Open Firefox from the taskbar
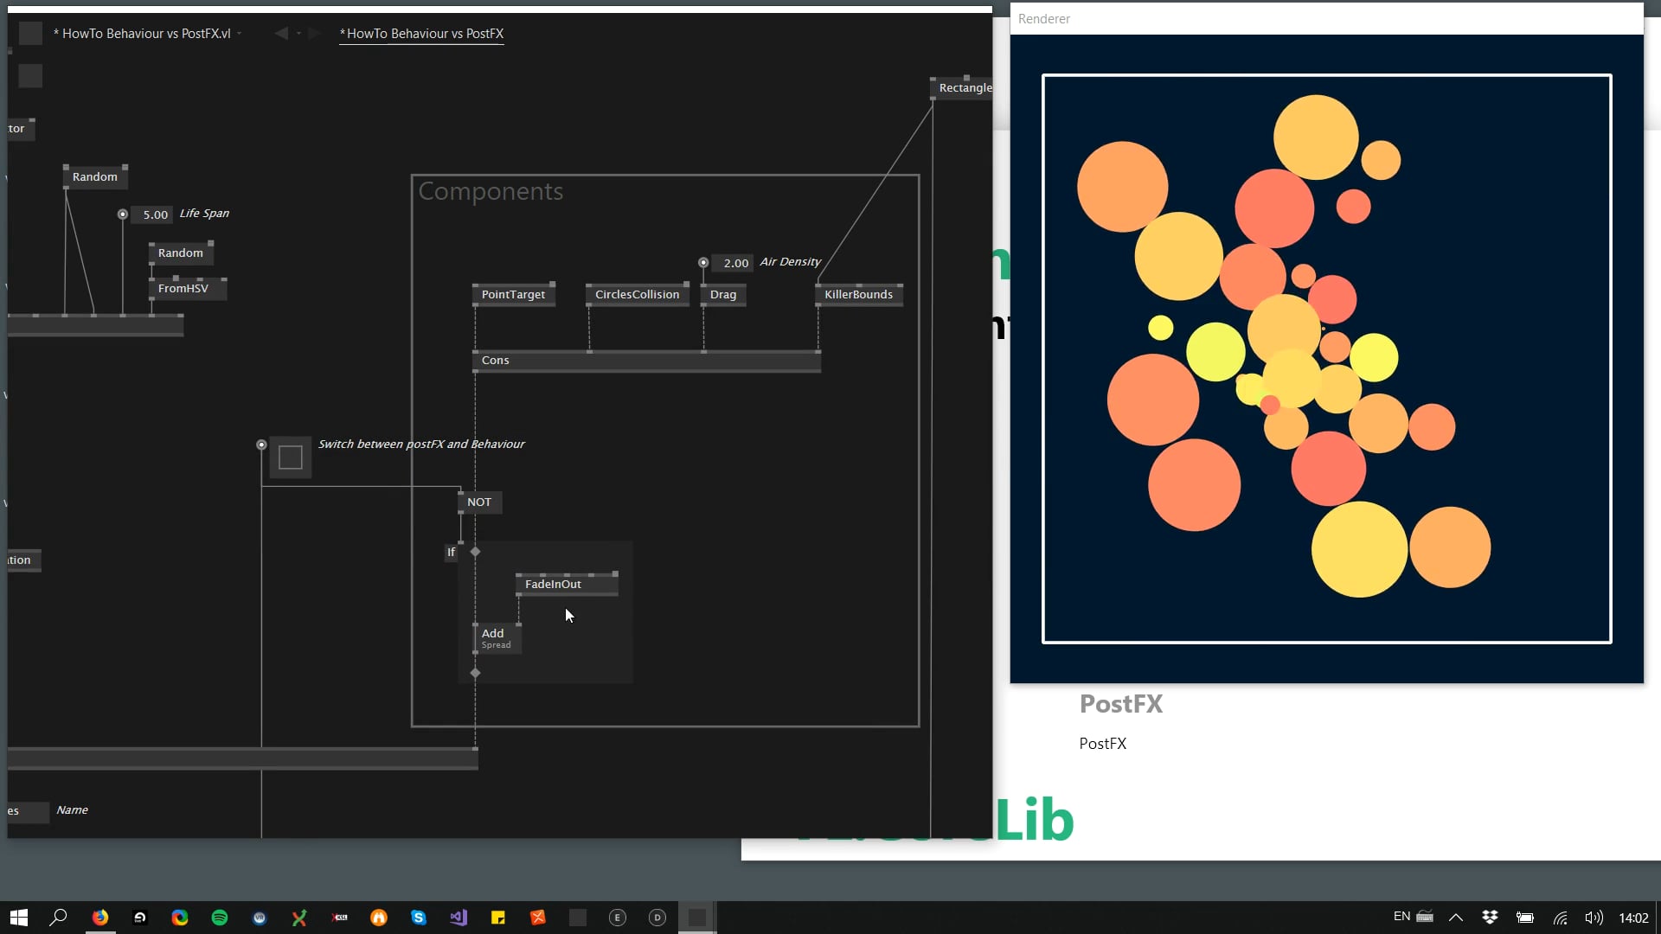The image size is (1661, 934). click(100, 918)
